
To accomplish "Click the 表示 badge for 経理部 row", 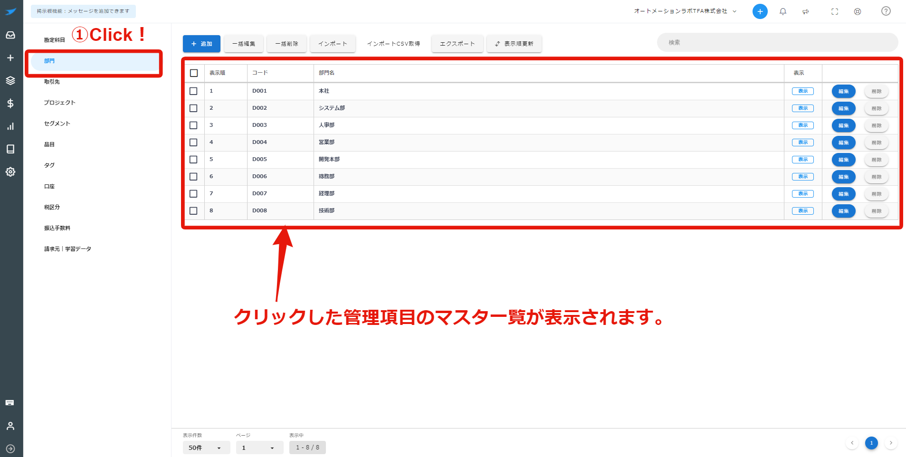I will tap(803, 194).
